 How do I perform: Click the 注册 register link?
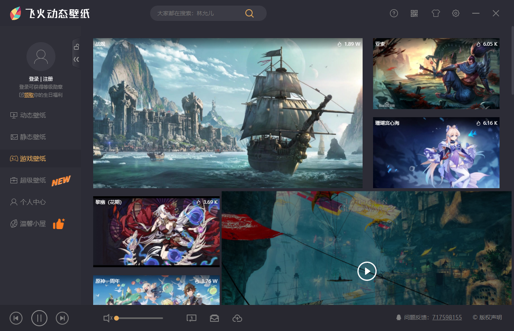pos(48,79)
